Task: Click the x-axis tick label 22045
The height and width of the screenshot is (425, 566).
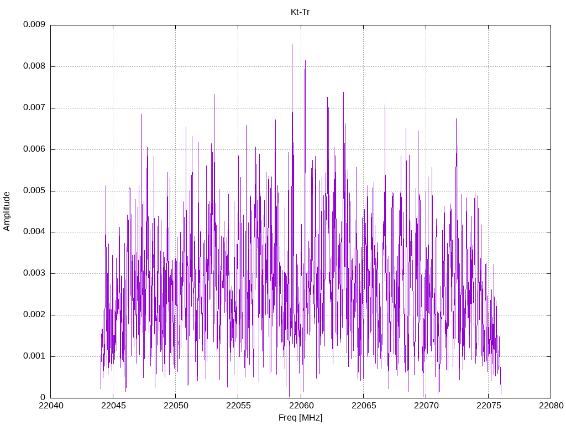Action: (x=113, y=406)
